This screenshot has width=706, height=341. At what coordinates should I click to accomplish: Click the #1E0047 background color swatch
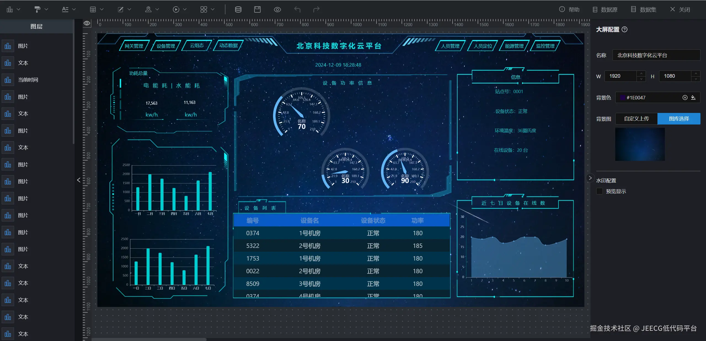pyautogui.click(x=622, y=98)
